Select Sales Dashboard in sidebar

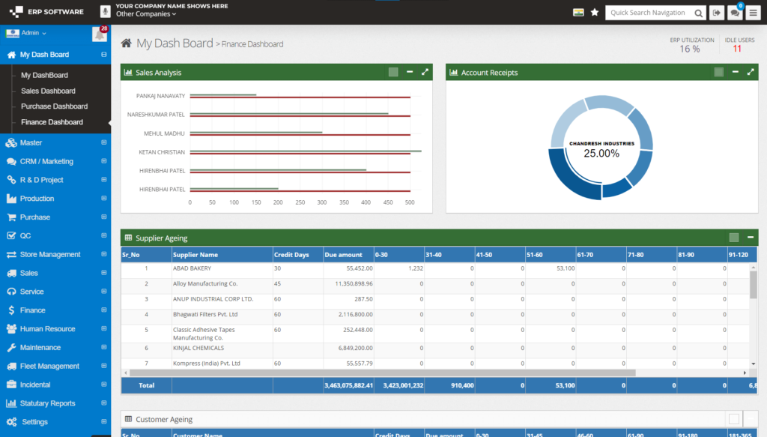(x=48, y=91)
